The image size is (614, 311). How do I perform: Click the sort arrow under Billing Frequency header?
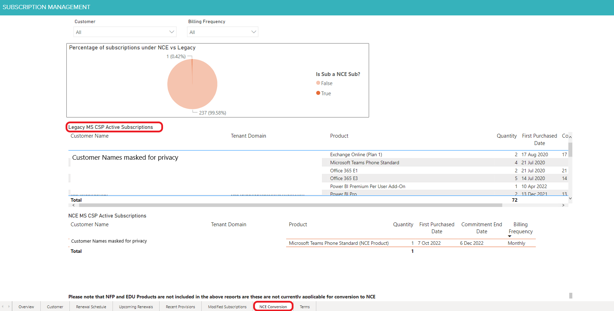click(510, 236)
